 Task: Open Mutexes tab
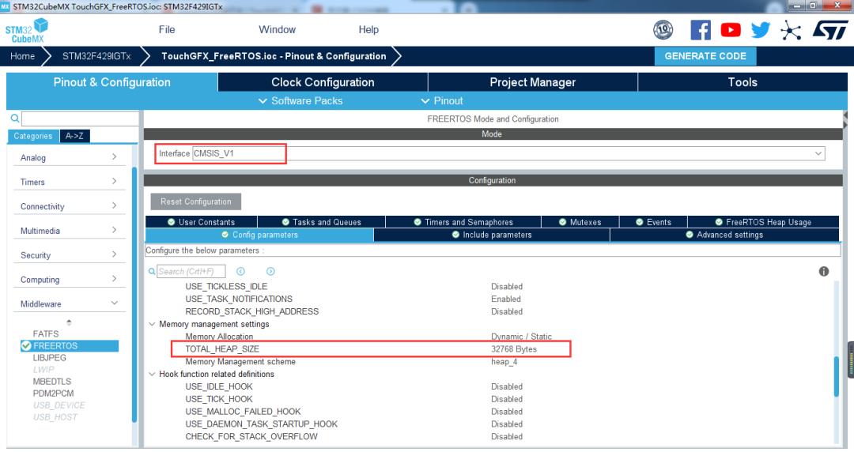tap(580, 222)
